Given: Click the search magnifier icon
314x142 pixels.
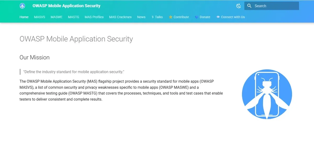Looking at the screenshot, I should point(249,6).
